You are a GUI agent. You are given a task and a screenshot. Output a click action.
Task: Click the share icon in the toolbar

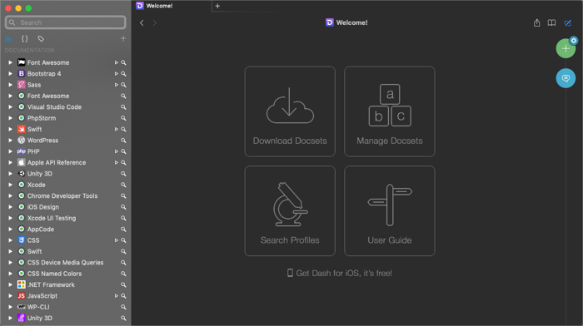pyautogui.click(x=537, y=23)
